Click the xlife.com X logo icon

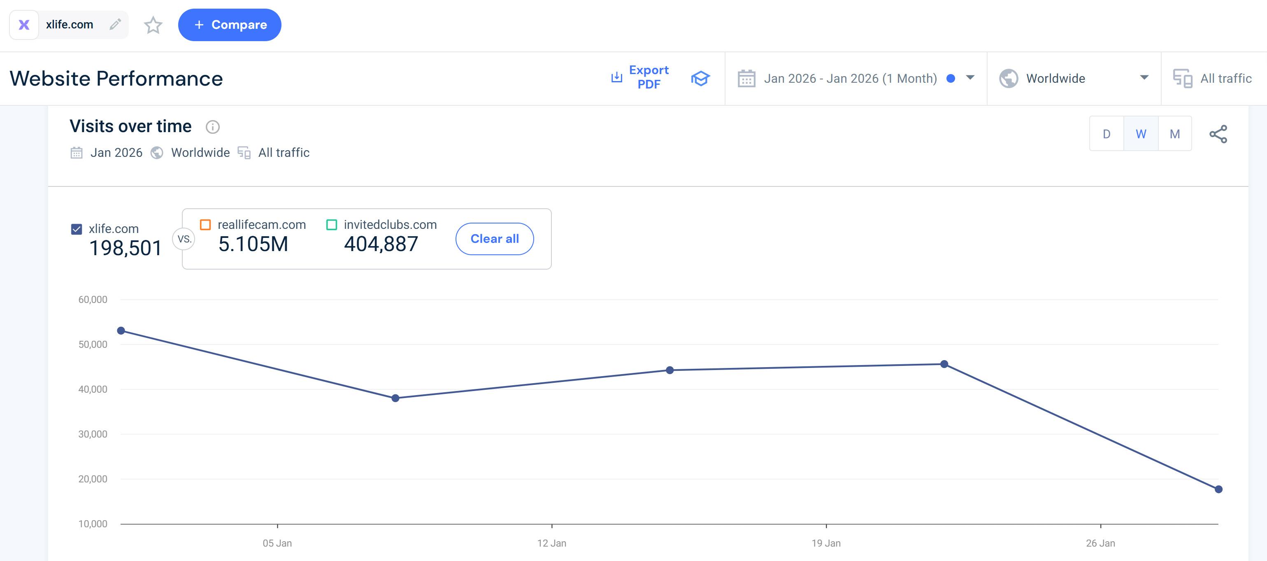24,25
